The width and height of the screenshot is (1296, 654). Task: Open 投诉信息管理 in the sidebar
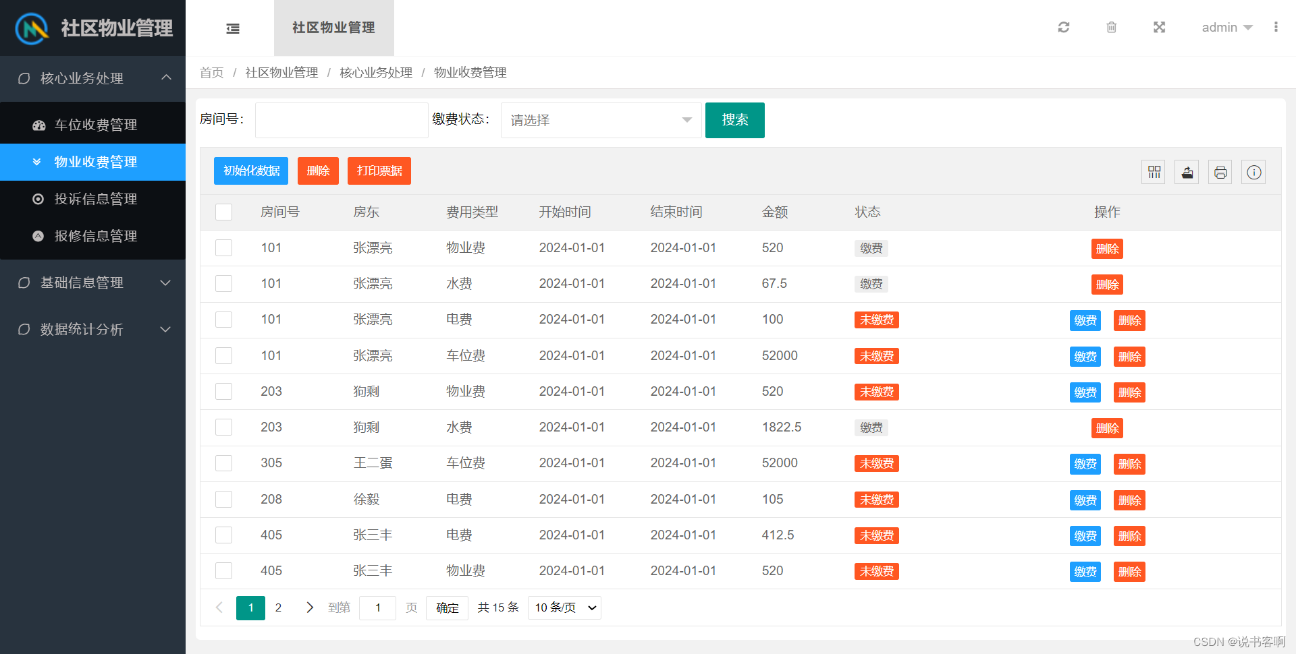pos(92,199)
